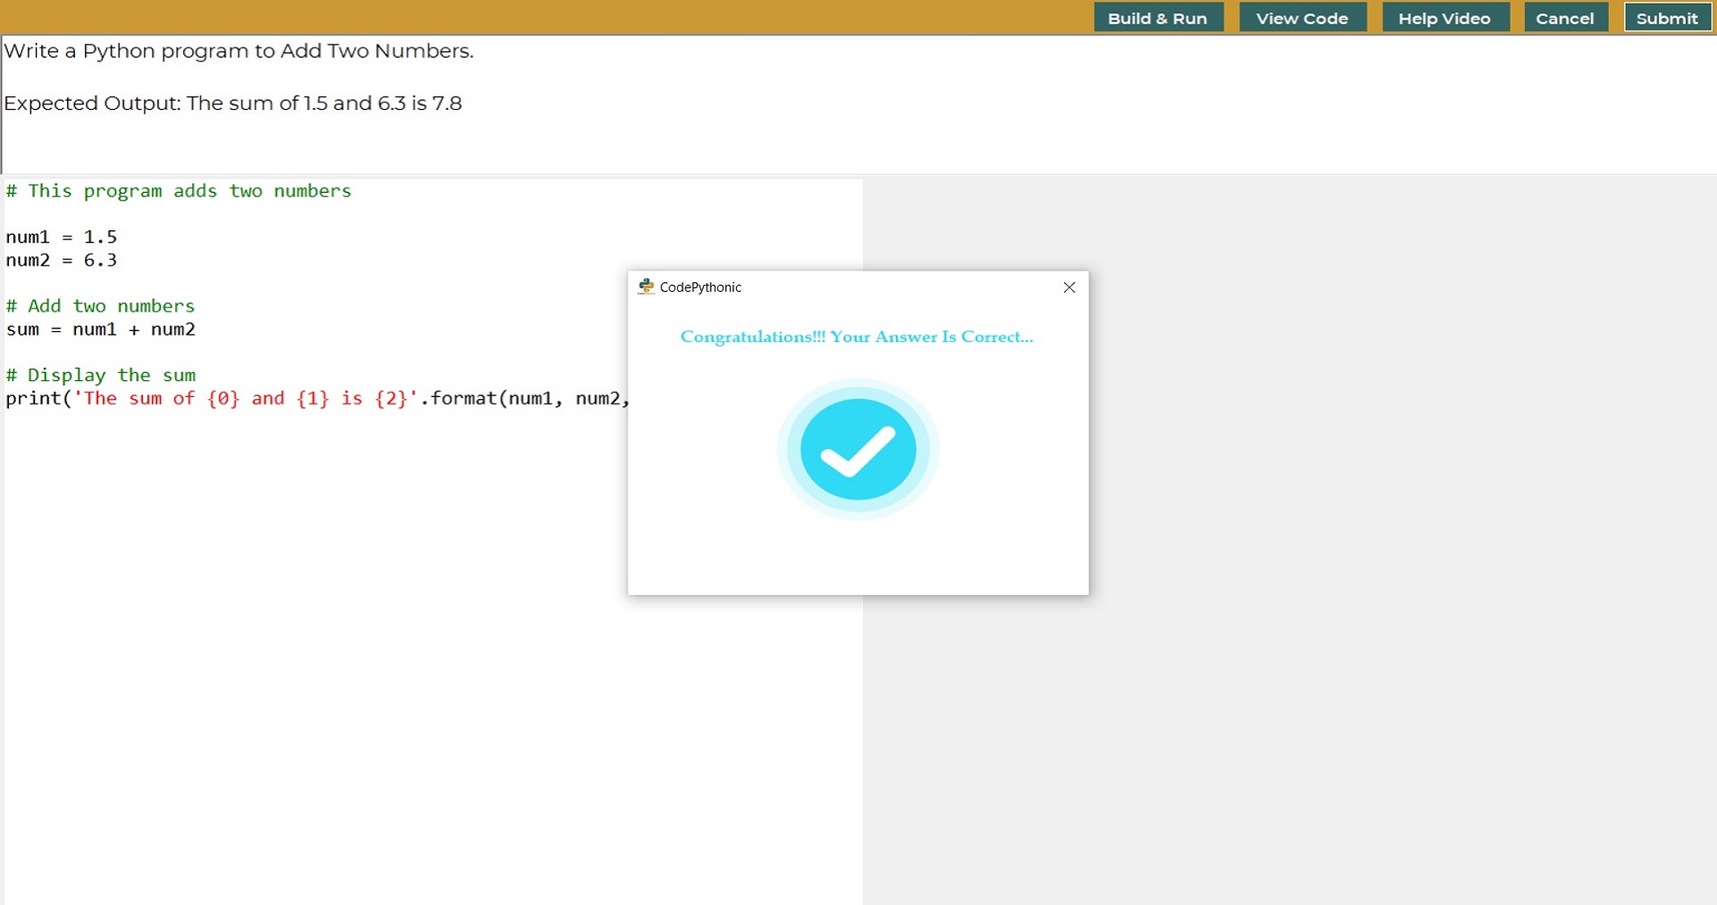Place cursor on 'This program adds two numbers' comment
The width and height of the screenshot is (1717, 905).
(179, 191)
